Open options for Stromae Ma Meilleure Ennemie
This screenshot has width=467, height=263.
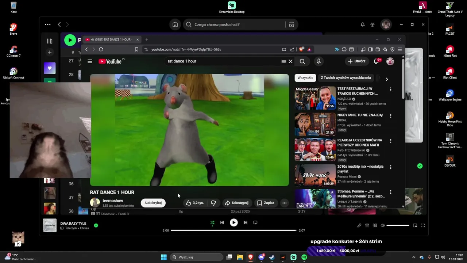[x=390, y=192]
